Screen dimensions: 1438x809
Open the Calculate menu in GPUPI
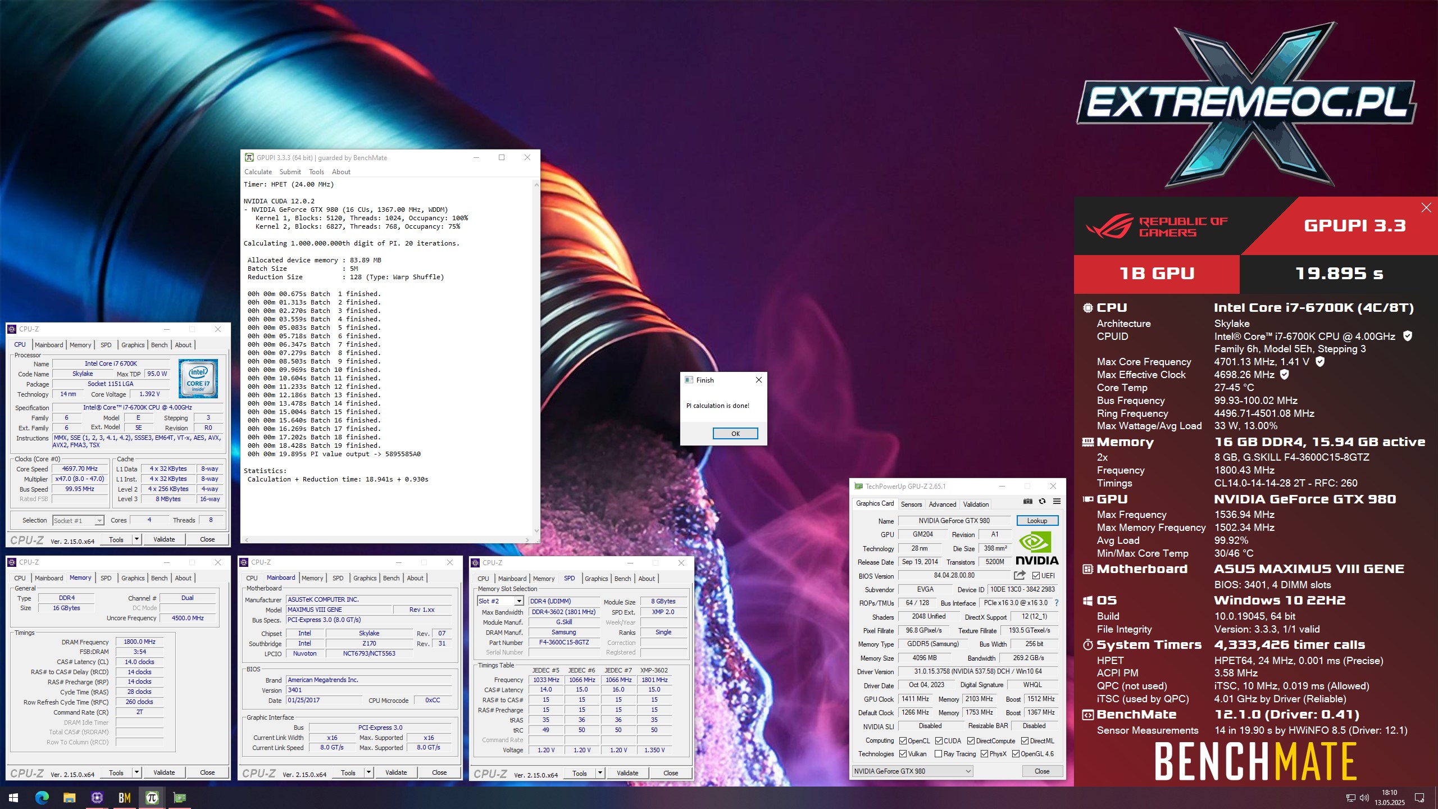pos(258,172)
